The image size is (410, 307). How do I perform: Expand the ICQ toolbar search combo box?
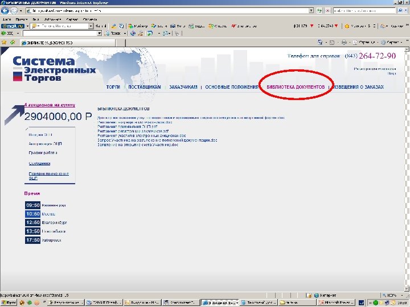pyautogui.click(x=99, y=34)
